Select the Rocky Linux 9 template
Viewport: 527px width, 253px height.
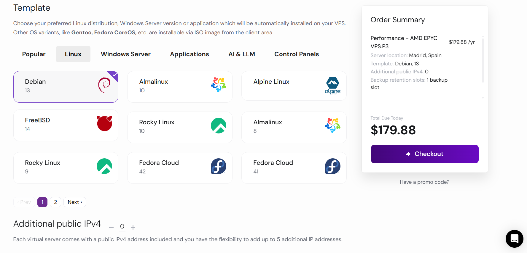(66, 168)
